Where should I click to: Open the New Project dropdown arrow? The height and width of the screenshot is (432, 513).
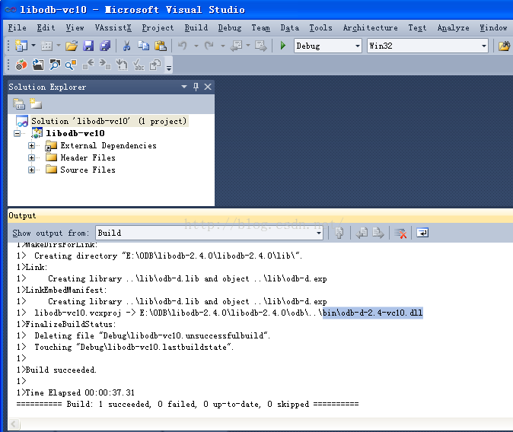point(33,46)
